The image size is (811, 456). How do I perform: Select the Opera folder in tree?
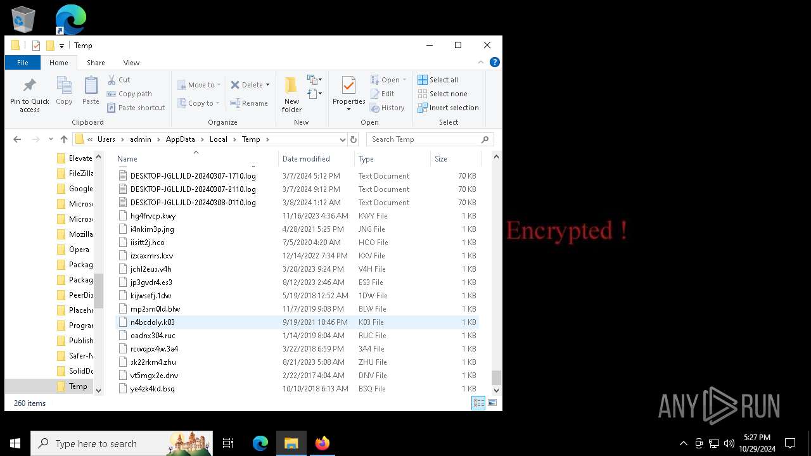tap(73, 250)
